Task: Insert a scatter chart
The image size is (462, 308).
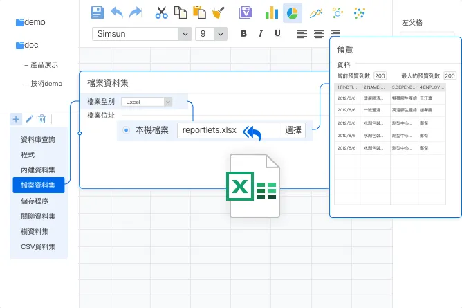Action: tap(360, 13)
